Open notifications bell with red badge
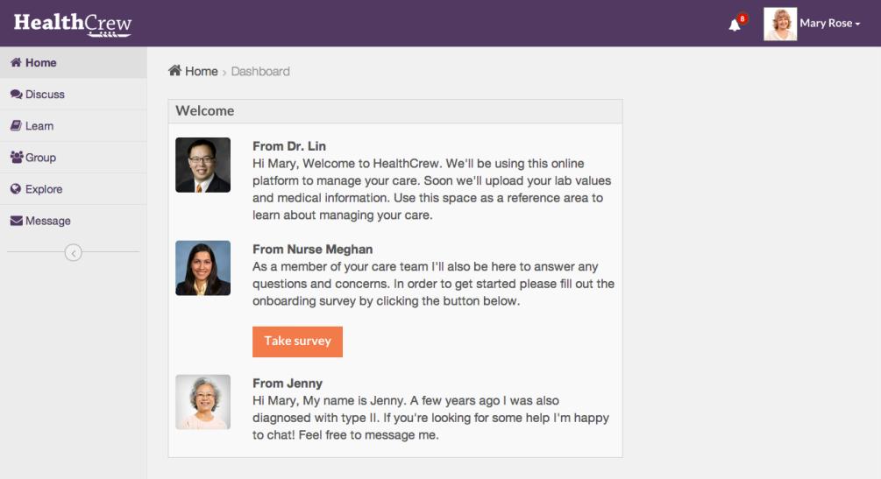Image resolution: width=881 pixels, height=479 pixels. pos(735,25)
